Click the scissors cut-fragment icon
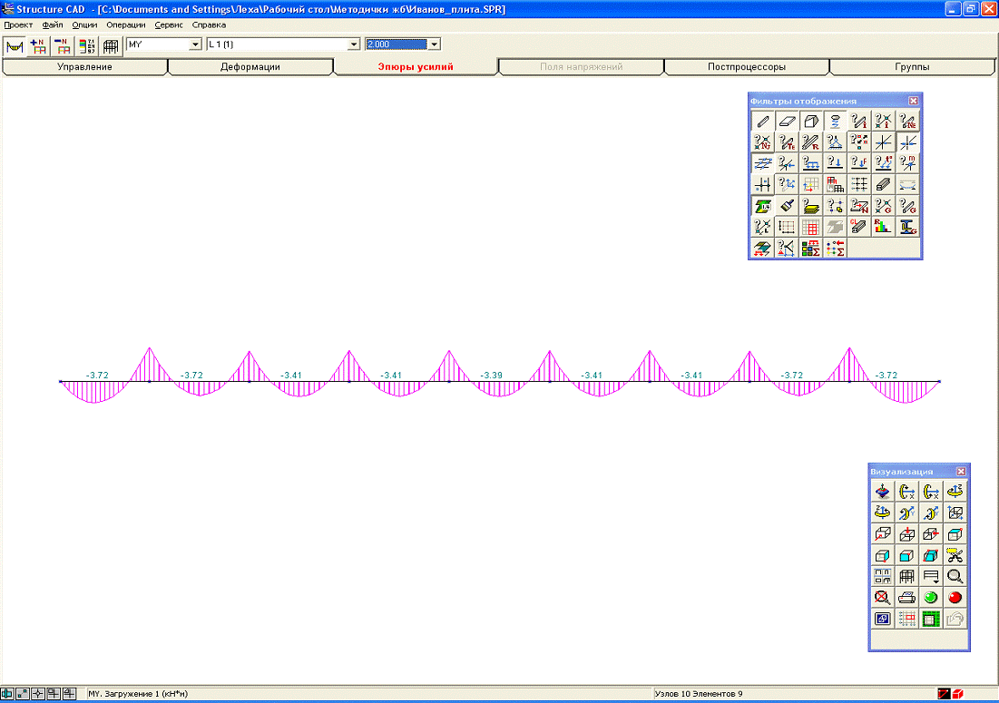The width and height of the screenshot is (999, 703). tap(955, 555)
